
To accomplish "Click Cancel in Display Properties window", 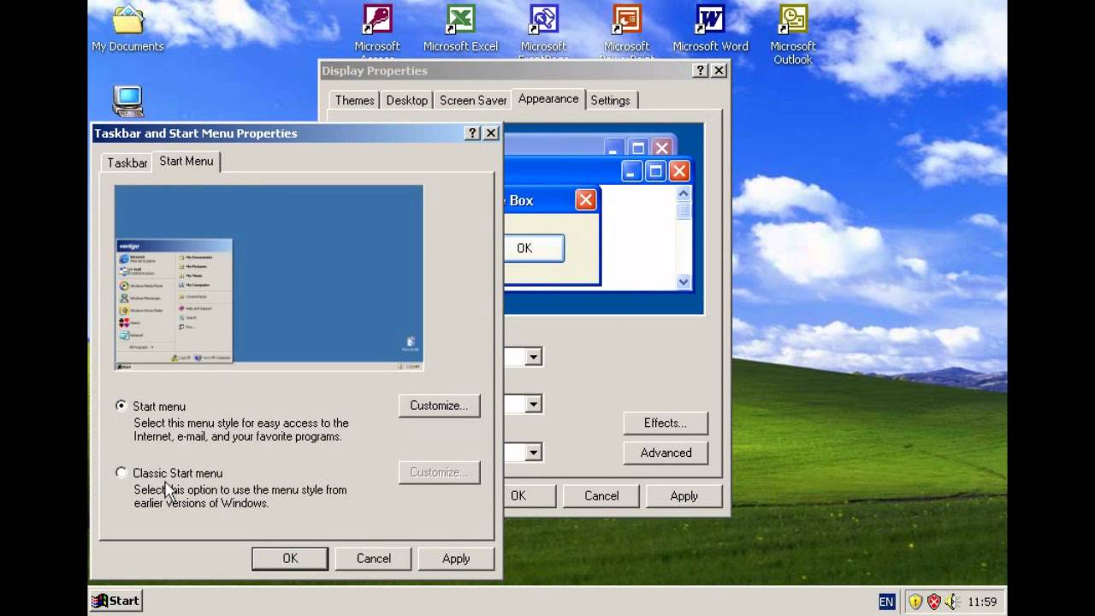I will point(601,496).
